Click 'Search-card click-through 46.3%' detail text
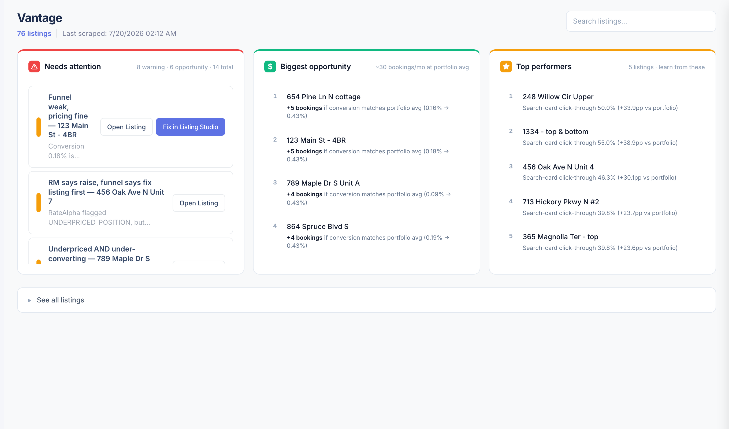Image resolution: width=729 pixels, height=429 pixels. 599,177
